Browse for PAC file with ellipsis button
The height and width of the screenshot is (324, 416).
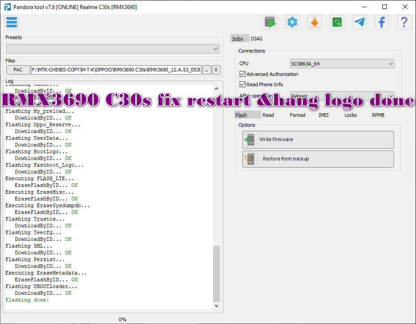coord(207,70)
